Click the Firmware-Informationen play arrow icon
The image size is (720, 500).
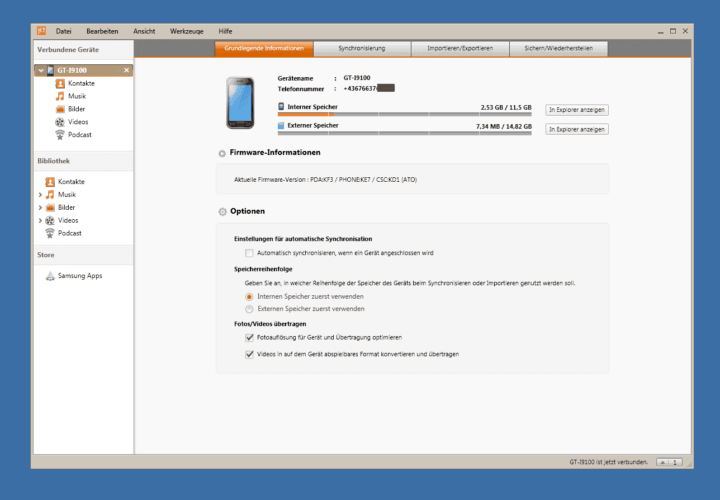click(x=222, y=153)
